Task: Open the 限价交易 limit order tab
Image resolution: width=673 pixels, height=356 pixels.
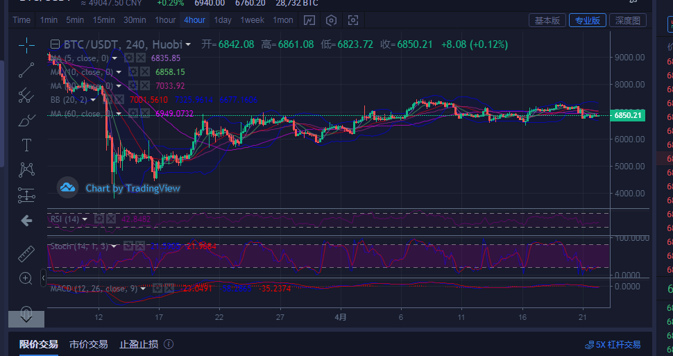Action: click(39, 344)
